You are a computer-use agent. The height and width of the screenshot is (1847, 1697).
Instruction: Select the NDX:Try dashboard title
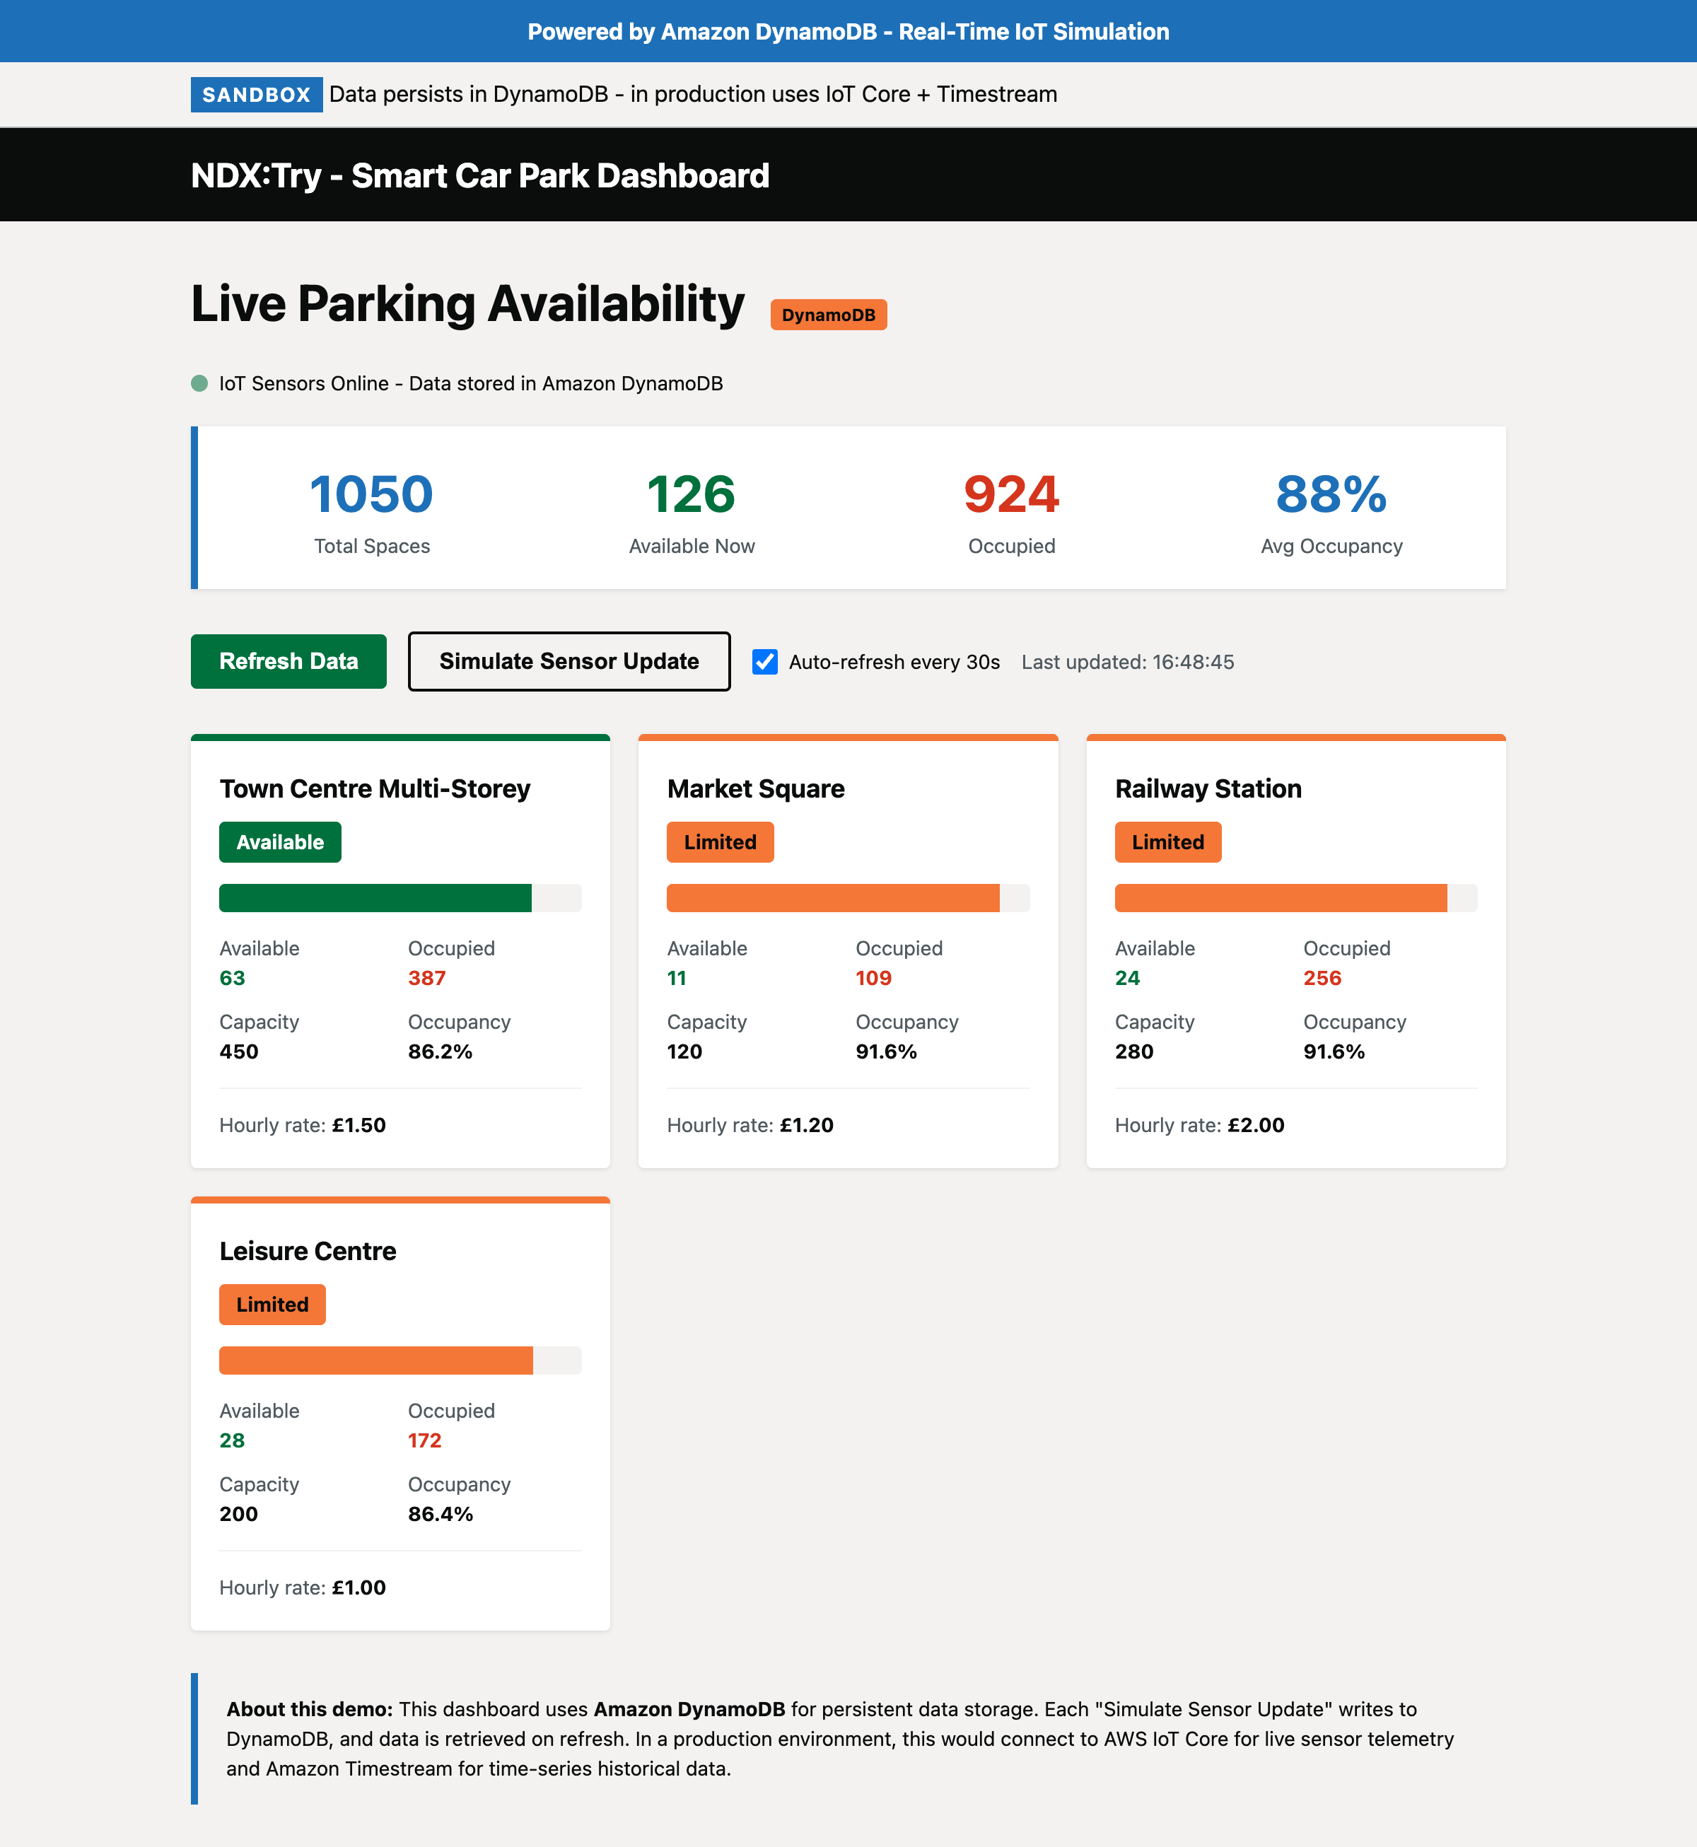[479, 175]
